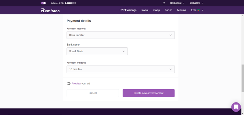Open the Bank name Sonali Bank dropdown
This screenshot has height=115, width=244.
pyautogui.click(x=97, y=51)
